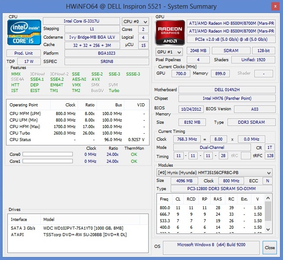Select the CPU Status row
The height and width of the screenshot is (260, 283).
tap(78, 140)
